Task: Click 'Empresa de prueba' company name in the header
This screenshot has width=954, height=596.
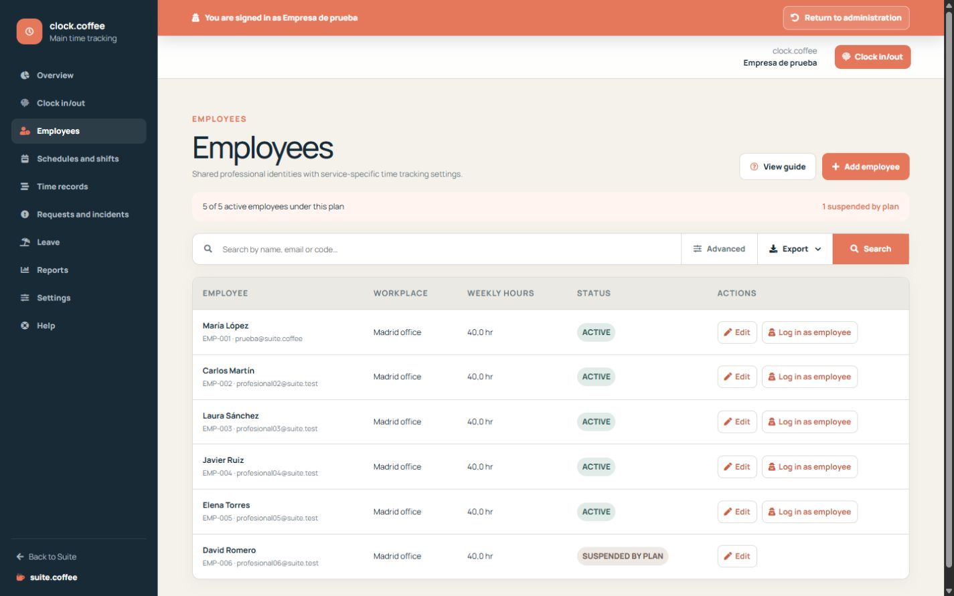Action: [x=780, y=63]
